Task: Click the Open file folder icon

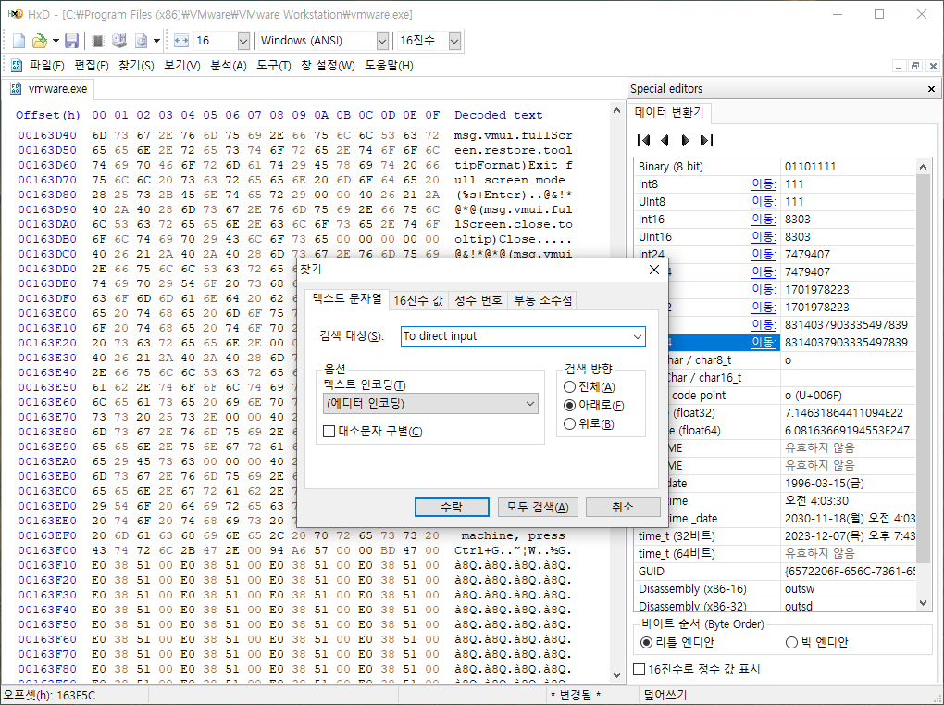Action: (x=39, y=41)
